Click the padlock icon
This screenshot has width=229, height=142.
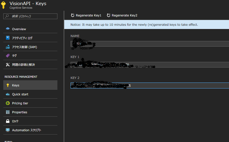7,121
